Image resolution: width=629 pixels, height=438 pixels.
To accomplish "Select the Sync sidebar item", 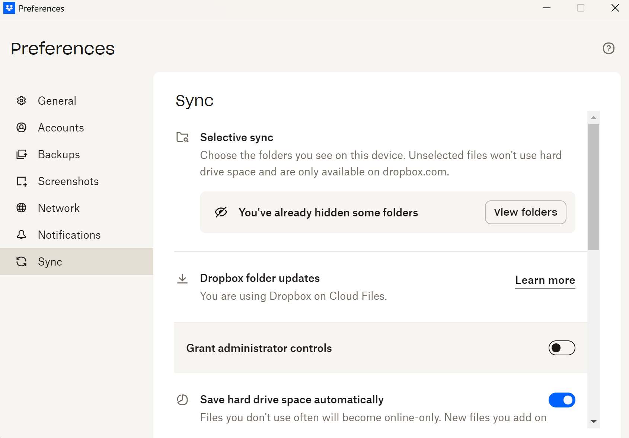I will (77, 261).
